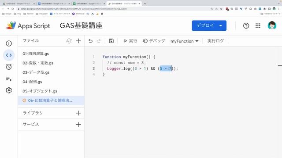Viewport: 282px width, 158px height.
Task: Open the Fashion bookmark folder
Action: click(x=28, y=14)
